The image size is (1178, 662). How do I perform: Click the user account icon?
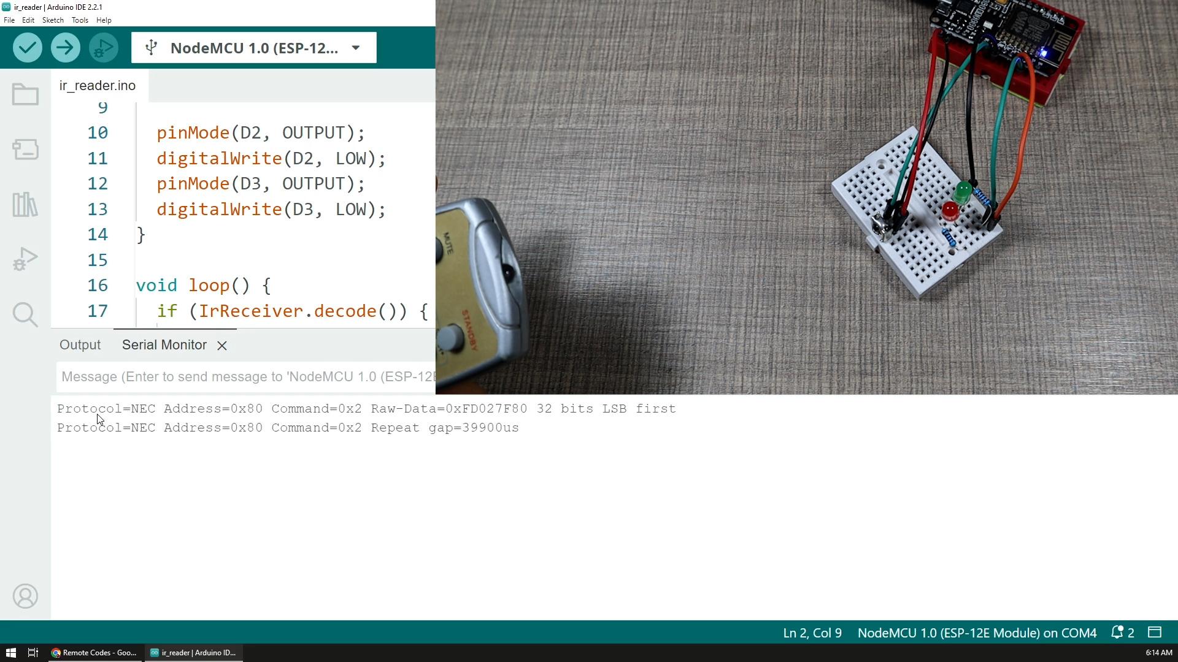point(25,596)
